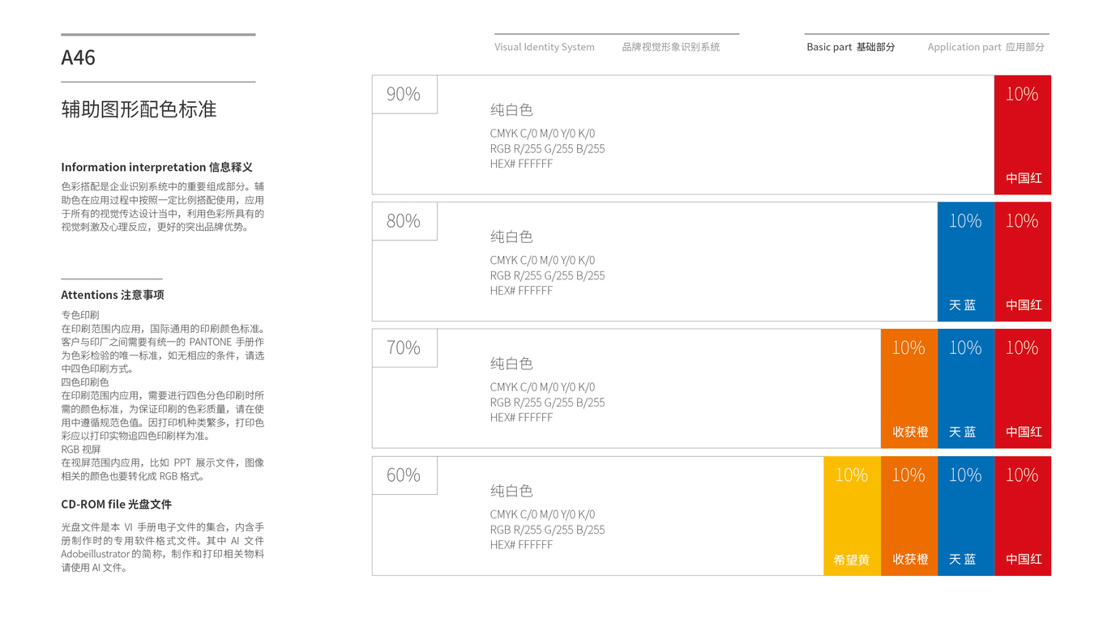Viewport: 1107px width, 622px height.
Task: Click the Attentions 注意事项 heading
Action: [x=113, y=295]
